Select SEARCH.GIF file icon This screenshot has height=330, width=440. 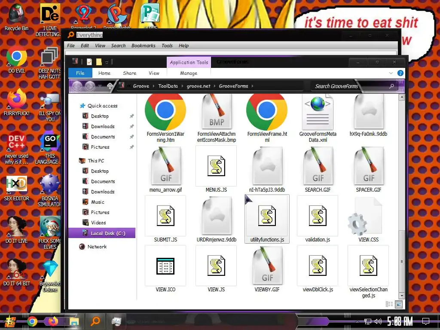(318, 165)
